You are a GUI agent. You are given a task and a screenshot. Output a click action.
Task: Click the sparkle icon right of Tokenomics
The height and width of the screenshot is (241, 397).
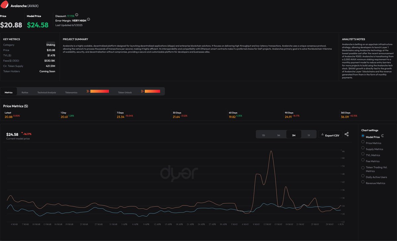coord(88,91)
